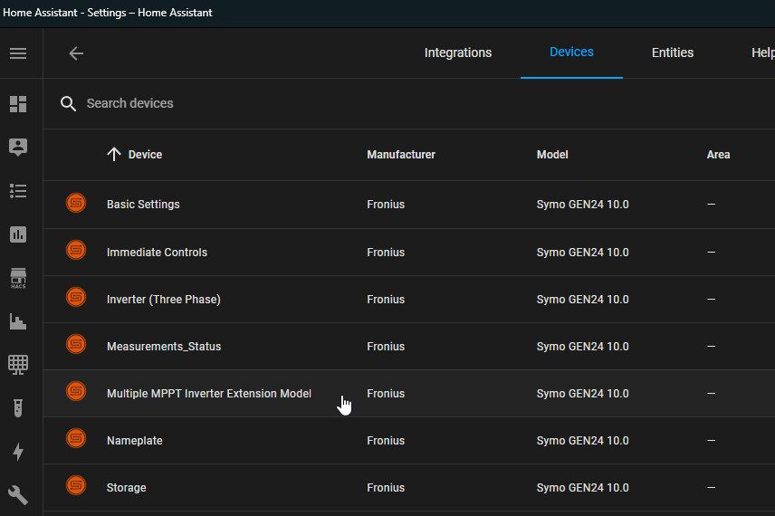Switch to the Entities tab
775x516 pixels.
pos(672,53)
